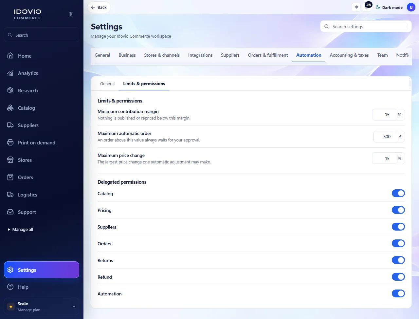Click the sidebar Search box

pyautogui.click(x=42, y=35)
